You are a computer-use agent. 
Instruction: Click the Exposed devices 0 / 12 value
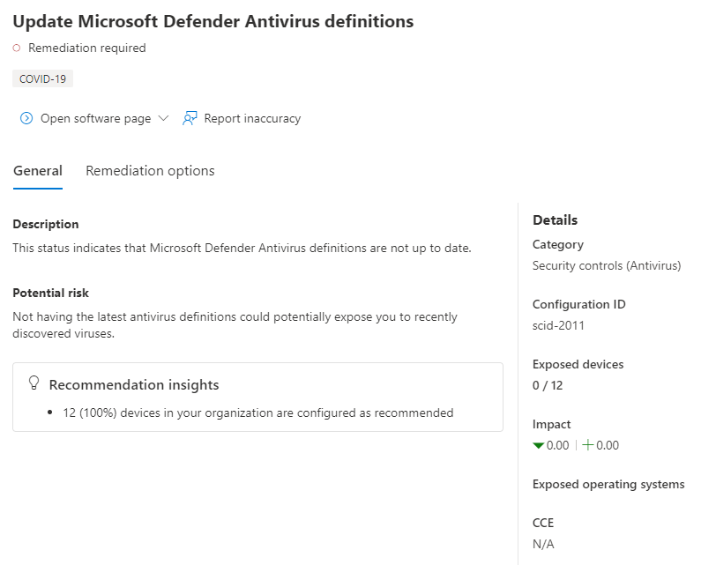pyautogui.click(x=544, y=385)
